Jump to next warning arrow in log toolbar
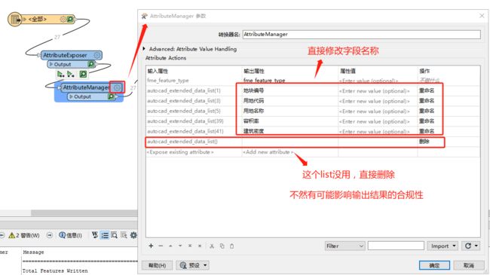Screen dimensions: 490x275 (x=50, y=235)
